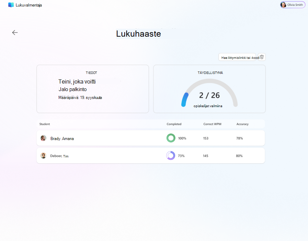The image size is (308, 241).
Task: Click the 2 / 26 completion gauge
Action: pyautogui.click(x=209, y=93)
